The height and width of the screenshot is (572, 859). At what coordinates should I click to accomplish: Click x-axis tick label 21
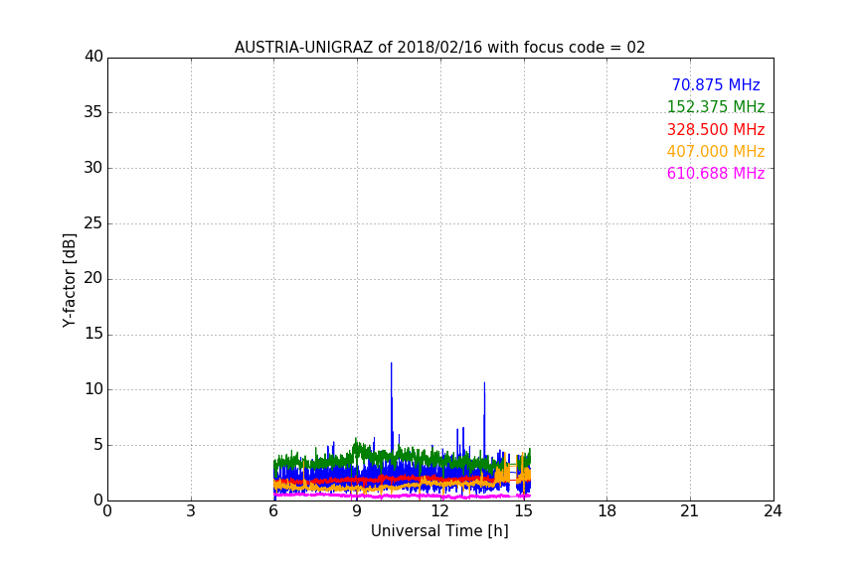click(689, 512)
